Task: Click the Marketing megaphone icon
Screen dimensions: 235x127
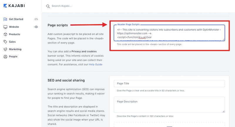Action: (x=5, y=49)
